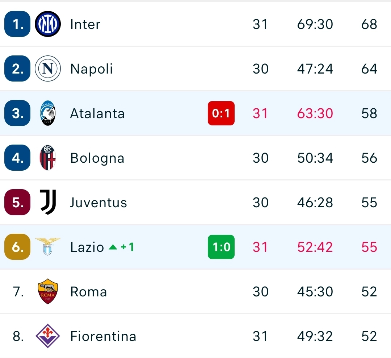
Task: Click Juventus points total 55
Action: pyautogui.click(x=369, y=202)
